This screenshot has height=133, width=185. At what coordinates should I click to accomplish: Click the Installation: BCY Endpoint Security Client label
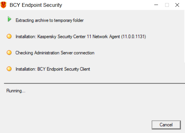[53, 69]
